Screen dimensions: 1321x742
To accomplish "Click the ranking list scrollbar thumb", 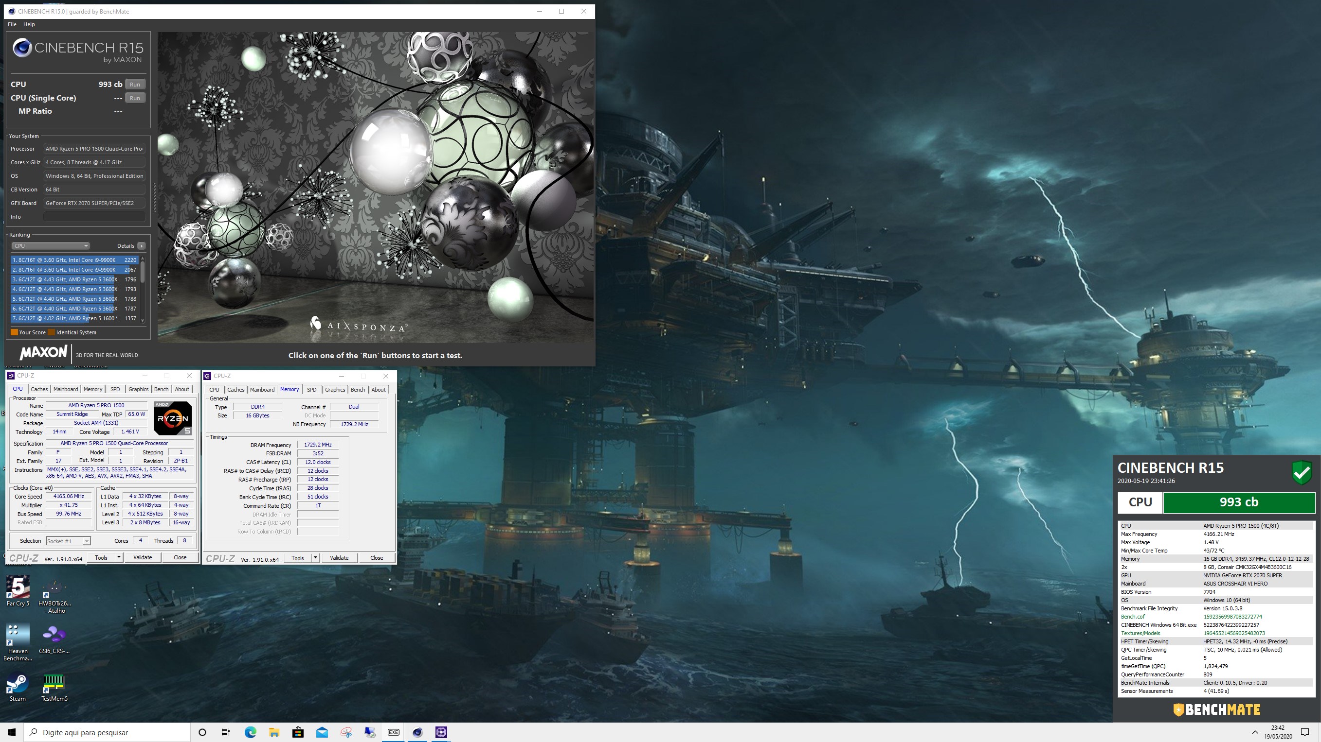I will (143, 272).
